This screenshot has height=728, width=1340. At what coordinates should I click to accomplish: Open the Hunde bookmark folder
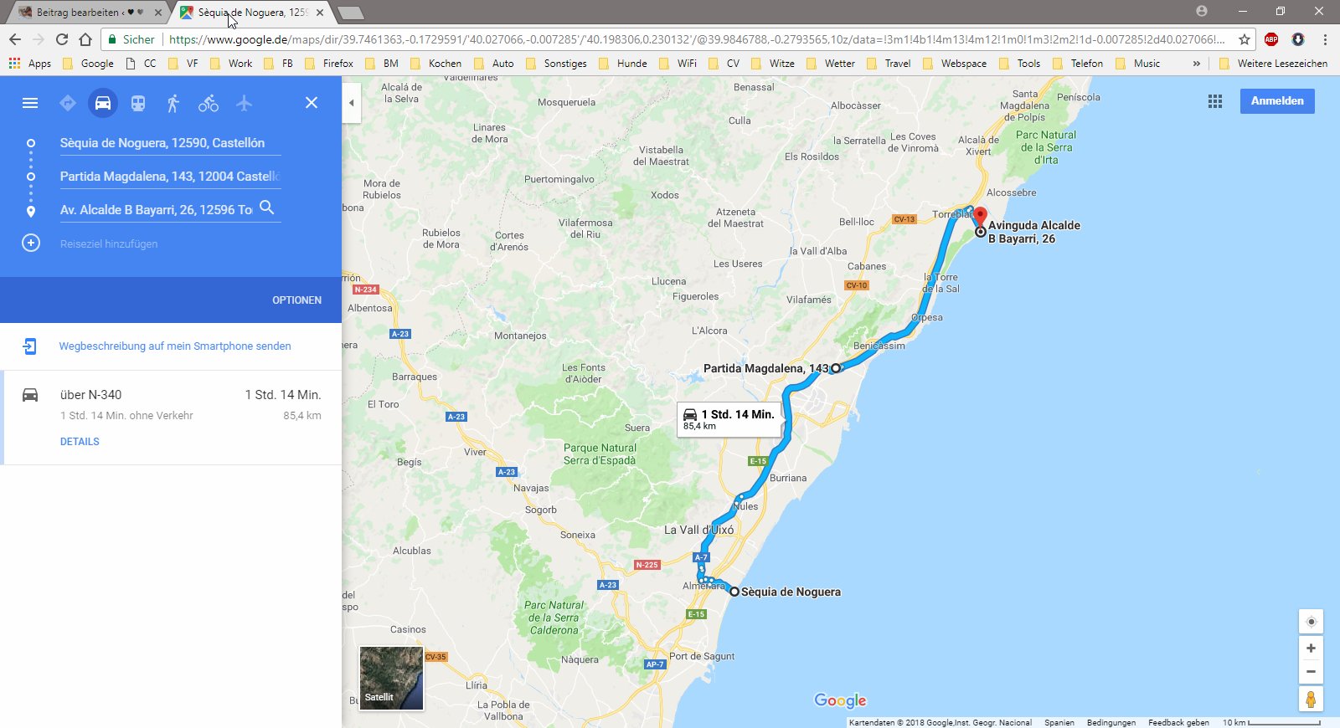tap(623, 64)
